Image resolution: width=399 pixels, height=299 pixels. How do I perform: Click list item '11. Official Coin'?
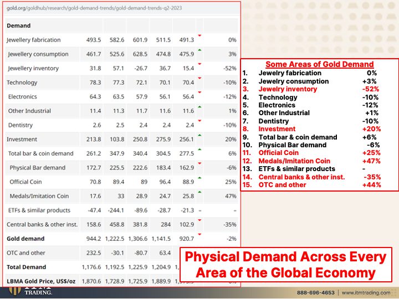(311, 153)
